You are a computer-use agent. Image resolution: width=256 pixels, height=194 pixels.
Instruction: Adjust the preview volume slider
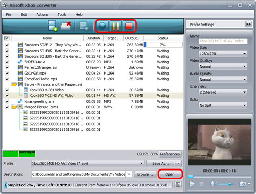click(226, 184)
